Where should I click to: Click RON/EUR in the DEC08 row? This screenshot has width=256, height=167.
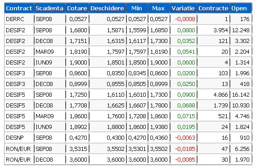click(18, 160)
